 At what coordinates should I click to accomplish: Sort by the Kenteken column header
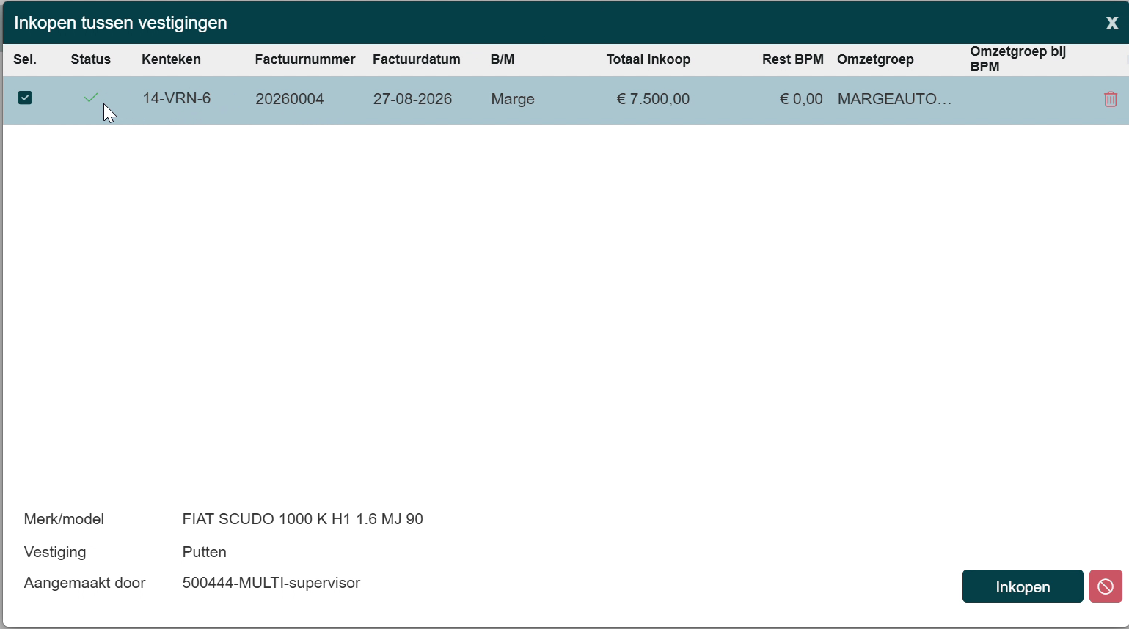(171, 59)
